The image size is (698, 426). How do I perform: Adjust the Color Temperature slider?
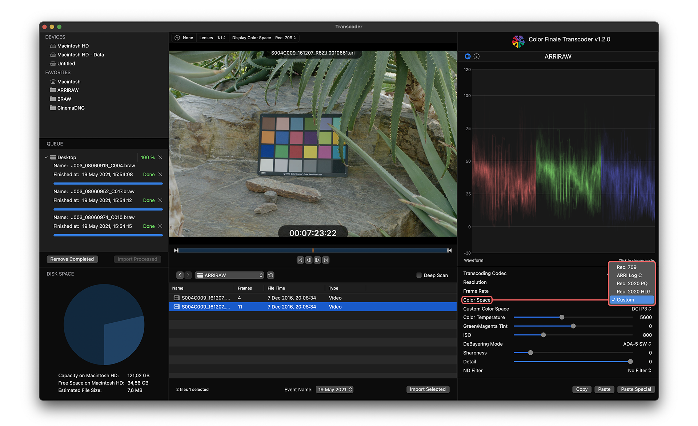[x=562, y=318]
